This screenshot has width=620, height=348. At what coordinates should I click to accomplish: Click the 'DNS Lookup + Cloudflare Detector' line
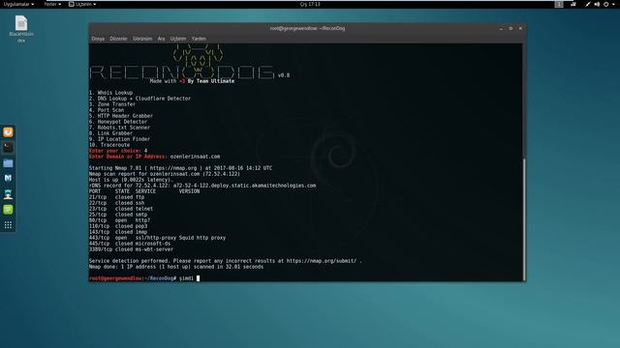[139, 99]
